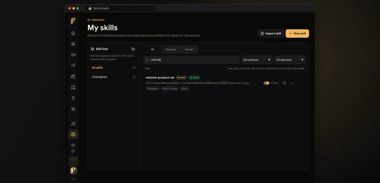380x183 pixels.
Task: Open the video camera sidebar icon
Action: tap(73, 55)
